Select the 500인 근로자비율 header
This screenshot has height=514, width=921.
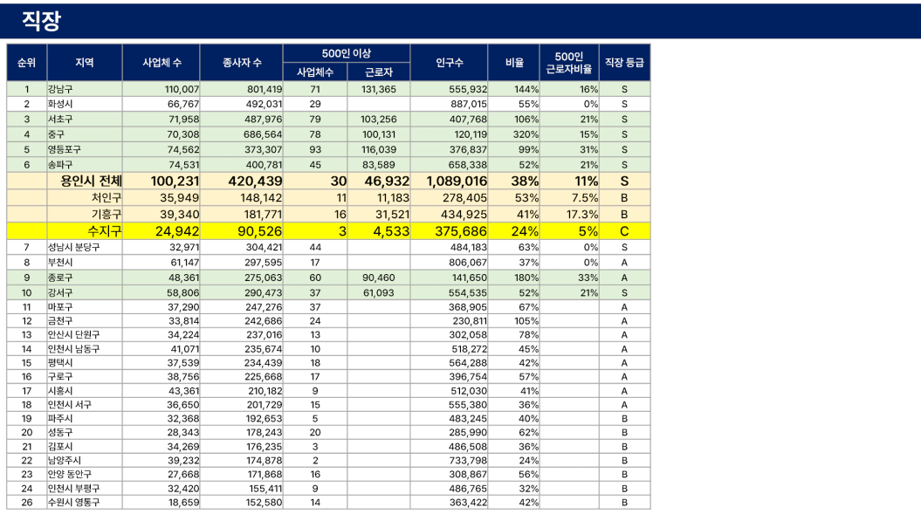point(569,63)
